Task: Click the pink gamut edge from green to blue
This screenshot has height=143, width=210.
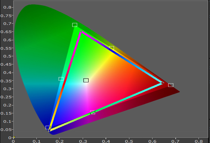Action: pyautogui.click(x=65, y=80)
